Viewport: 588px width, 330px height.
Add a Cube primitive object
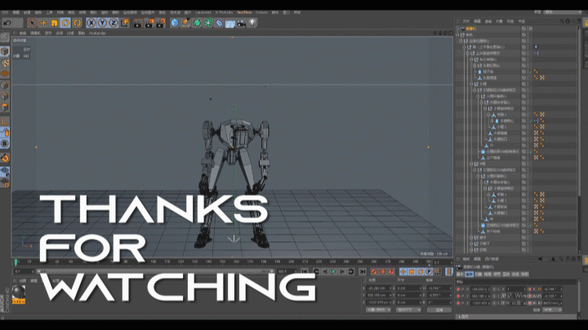[x=175, y=23]
